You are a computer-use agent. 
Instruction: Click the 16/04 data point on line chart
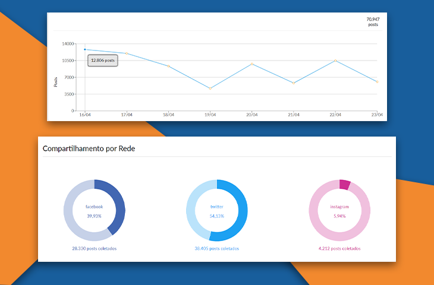point(85,49)
